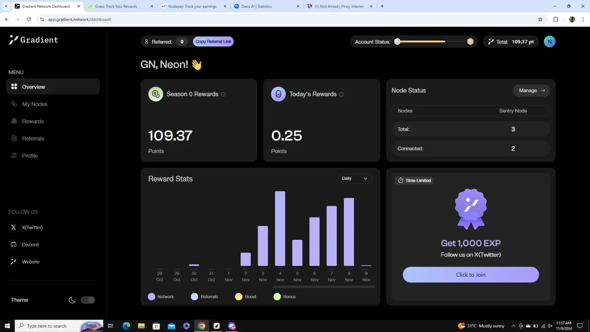Click the Click to Join button
The height and width of the screenshot is (332, 590).
[x=471, y=274]
